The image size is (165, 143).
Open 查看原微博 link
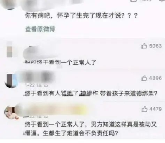[40, 29]
